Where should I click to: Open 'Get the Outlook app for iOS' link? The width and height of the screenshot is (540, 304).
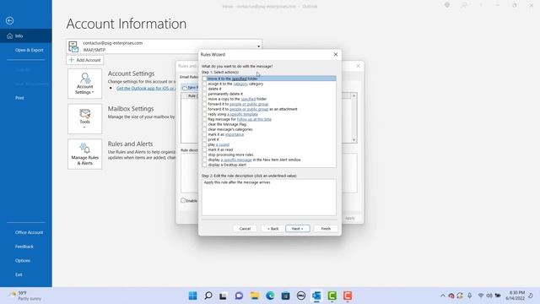pyautogui.click(x=146, y=88)
